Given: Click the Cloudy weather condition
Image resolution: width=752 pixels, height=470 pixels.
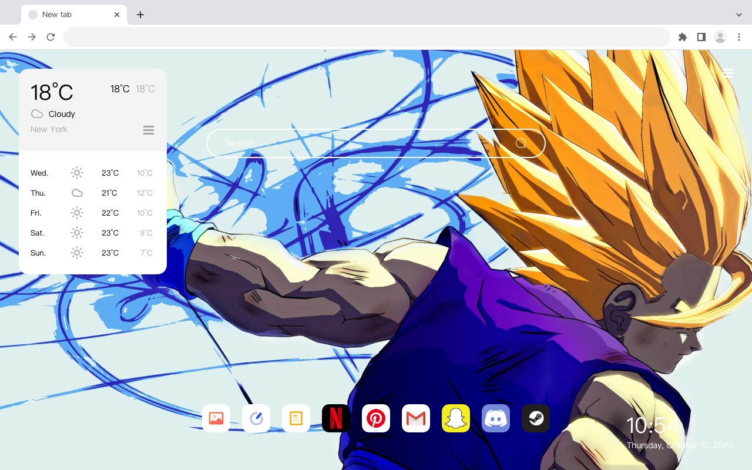Looking at the screenshot, I should click(62, 114).
